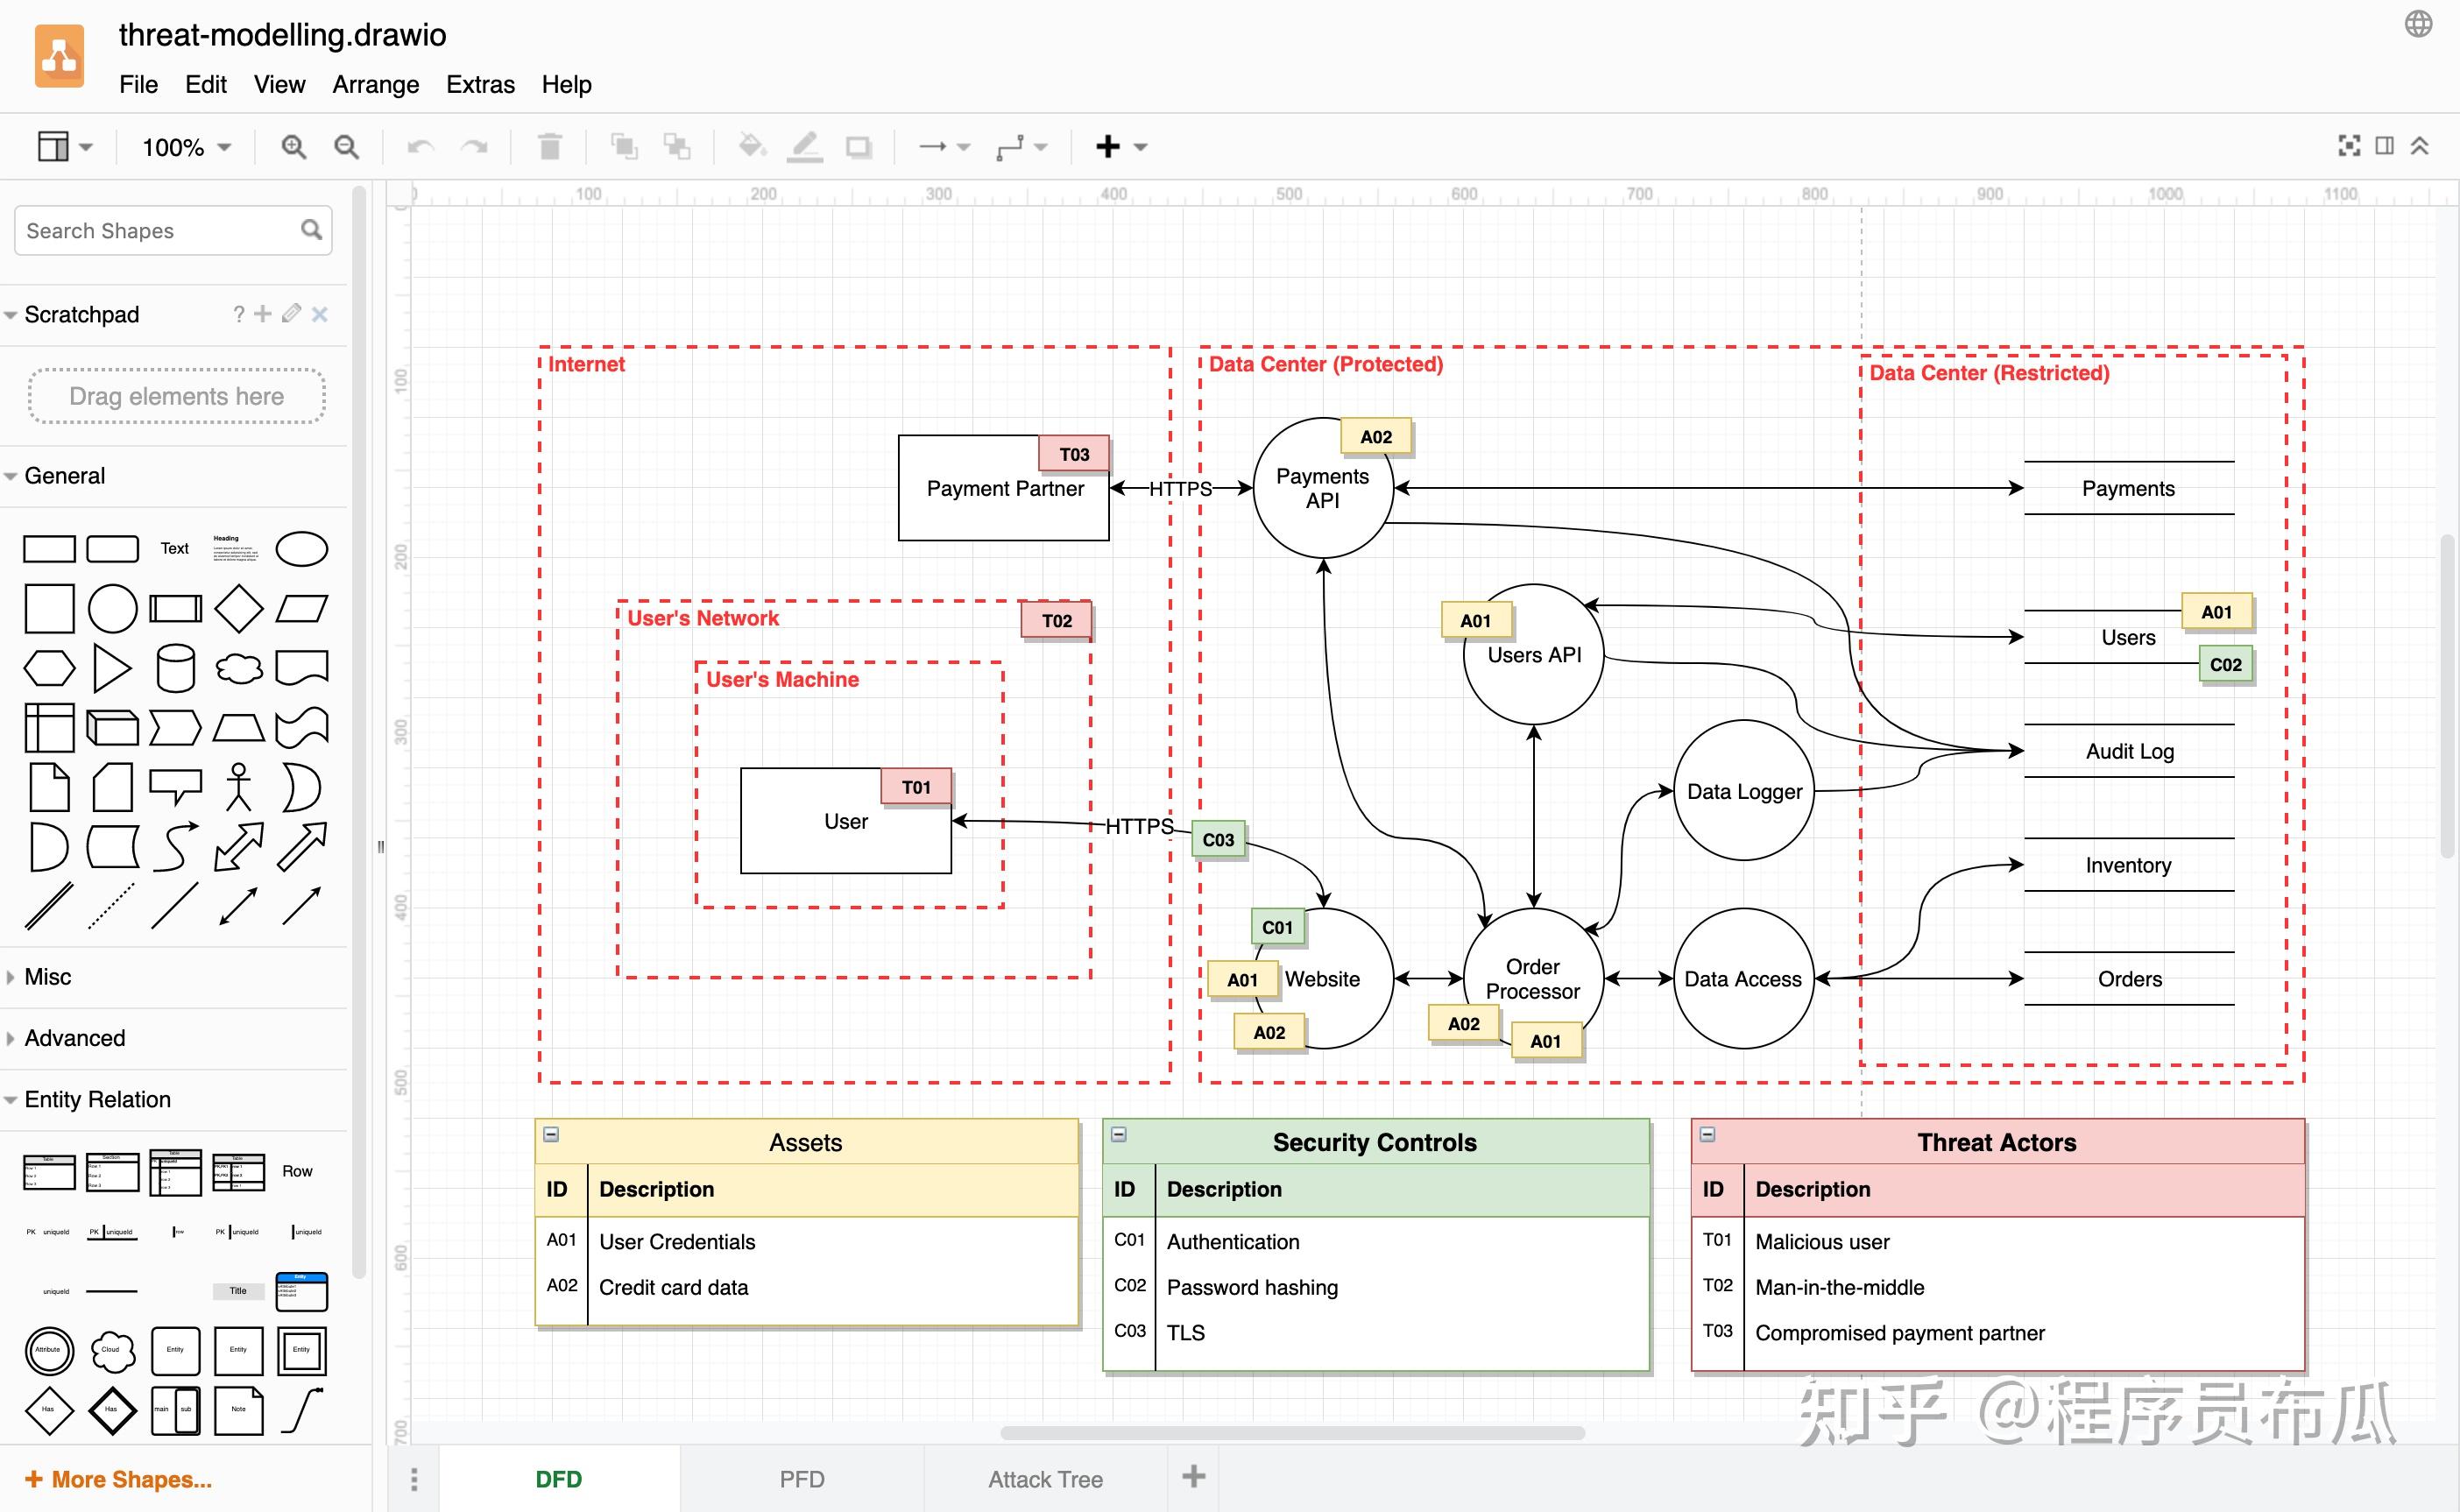Collapse the Assets table
Image resolution: width=2460 pixels, height=1512 pixels.
[x=551, y=1134]
